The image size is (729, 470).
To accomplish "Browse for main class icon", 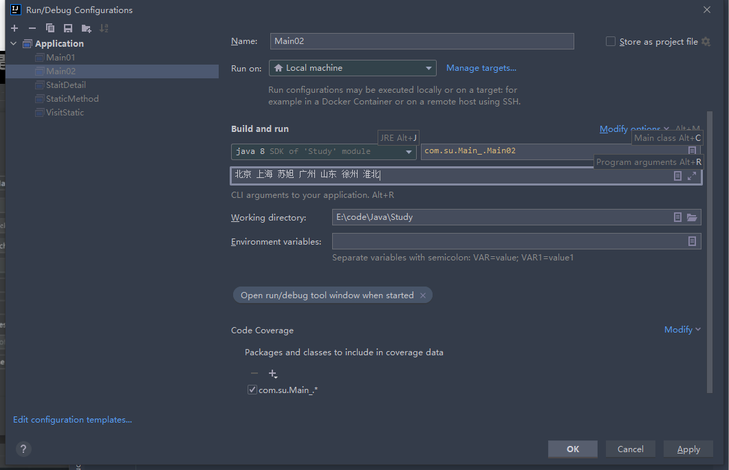I will tap(692, 150).
